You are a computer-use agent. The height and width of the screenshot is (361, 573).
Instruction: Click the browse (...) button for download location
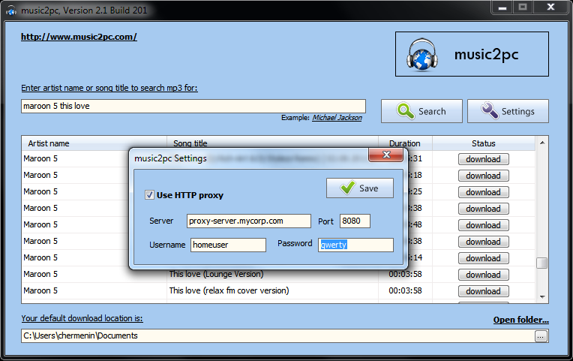coord(541,335)
